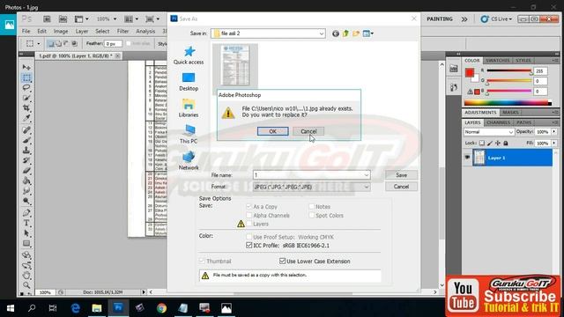The height and width of the screenshot is (317, 564).
Task: Create a new folder in Save As
Action: click(356, 33)
